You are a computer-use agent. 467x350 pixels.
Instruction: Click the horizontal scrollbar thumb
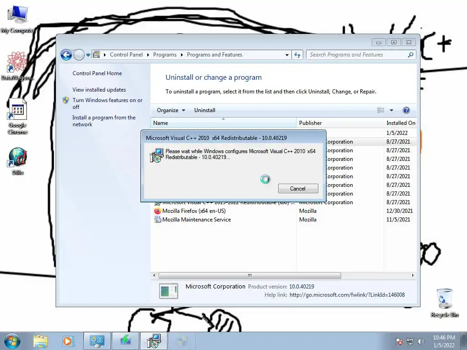[249, 275]
